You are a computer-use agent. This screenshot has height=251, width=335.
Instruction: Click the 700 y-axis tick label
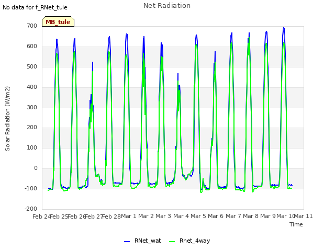coord(32,26)
